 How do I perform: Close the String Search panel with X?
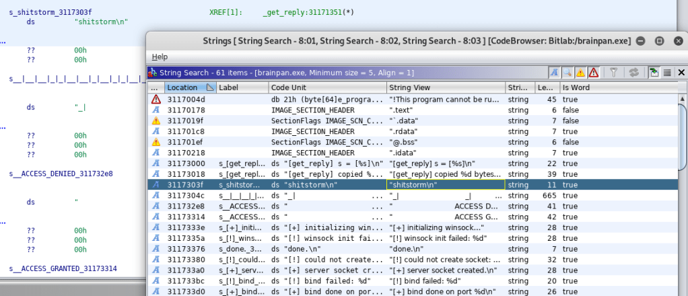coord(681,72)
